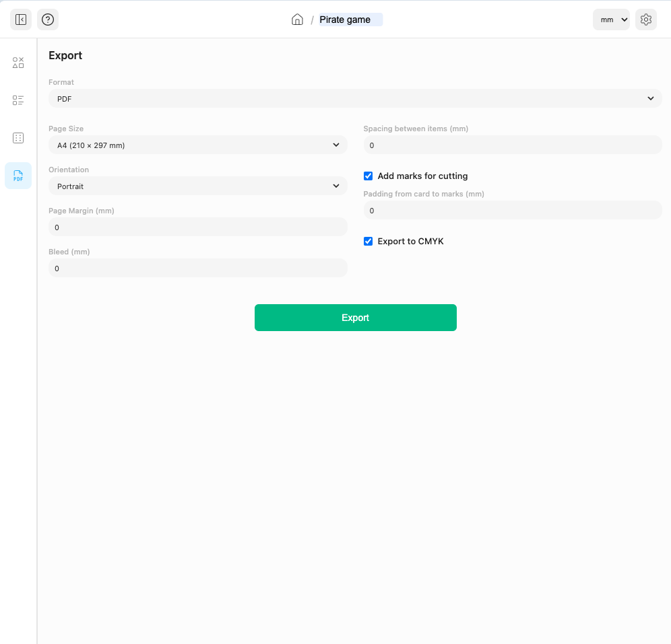Focus the Spacing between items field
The height and width of the screenshot is (644, 671).
click(x=513, y=145)
